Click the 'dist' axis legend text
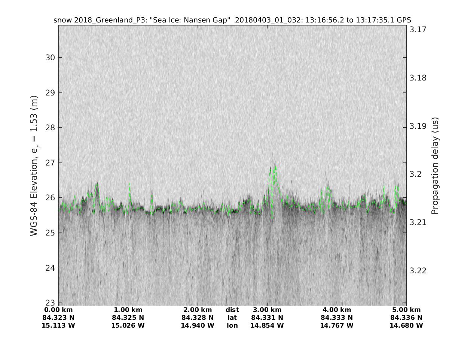The height and width of the screenshot is (337, 449). 232,310
